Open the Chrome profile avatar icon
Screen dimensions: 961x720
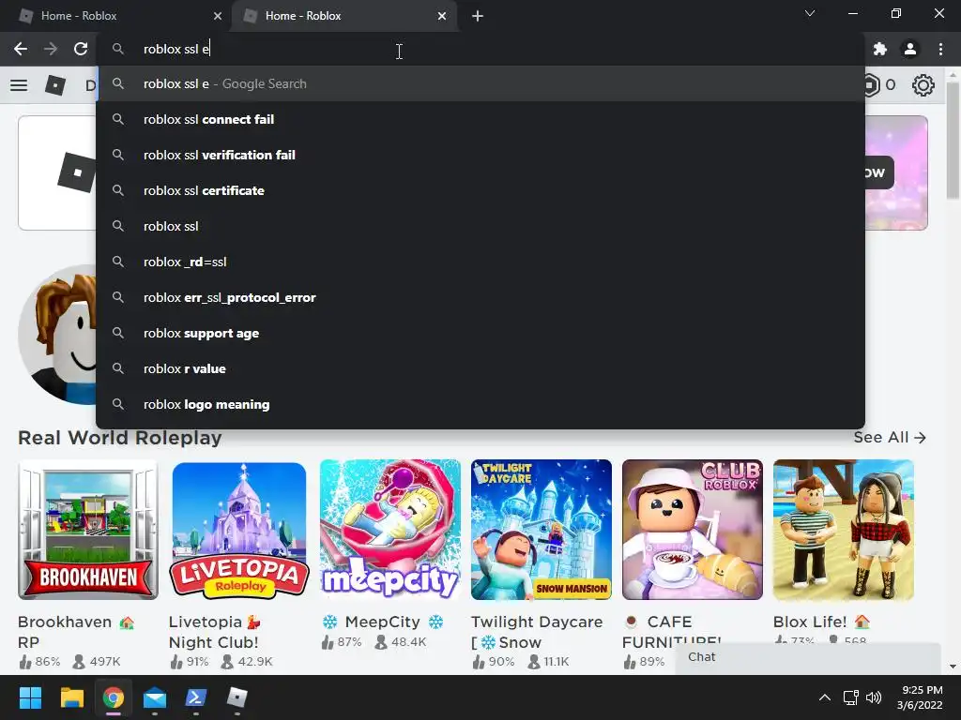(910, 49)
